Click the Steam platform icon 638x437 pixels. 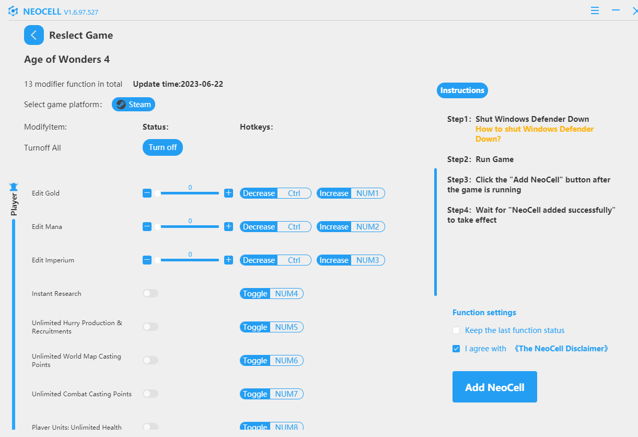121,105
